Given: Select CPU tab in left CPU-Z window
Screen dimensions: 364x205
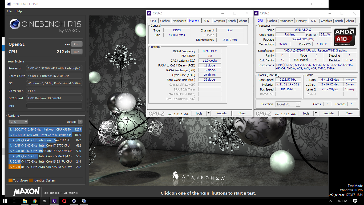Looking at the screenshot, I should (x=153, y=21).
